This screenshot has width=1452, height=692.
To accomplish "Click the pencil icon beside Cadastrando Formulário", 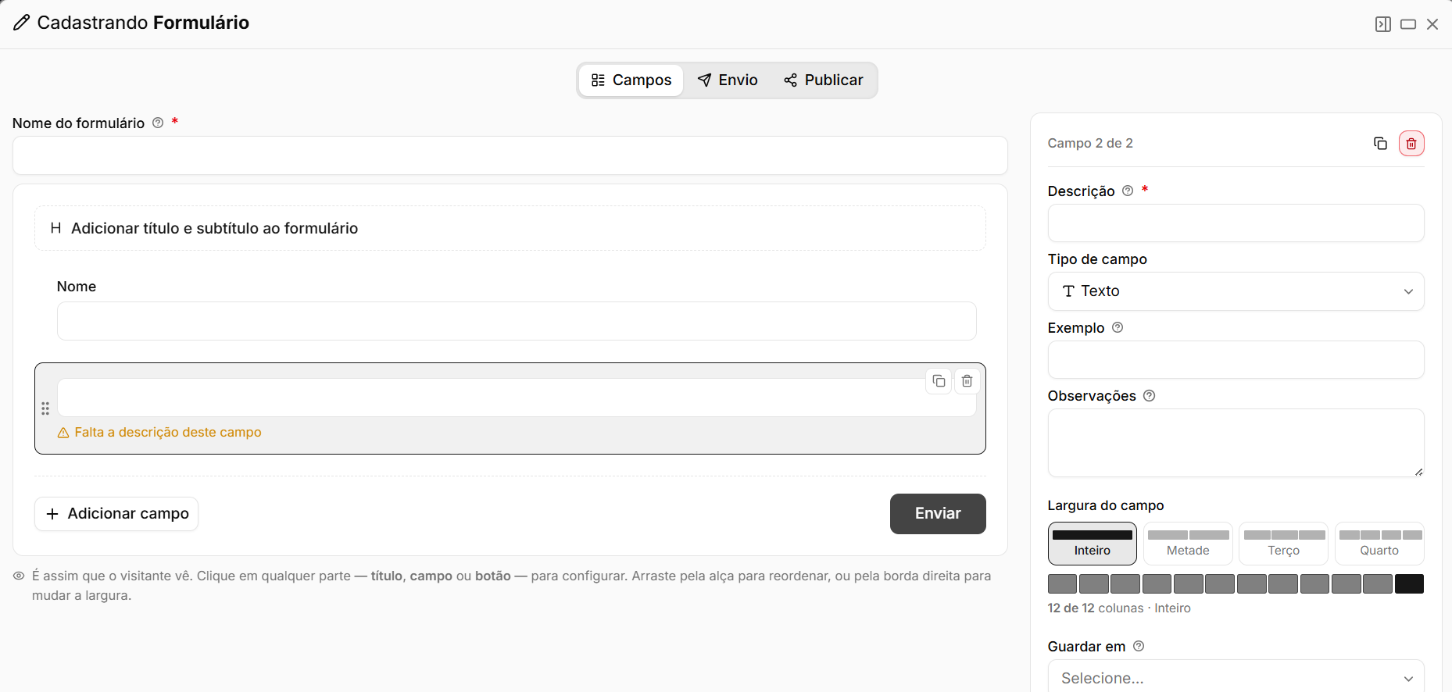I will pyautogui.click(x=22, y=23).
